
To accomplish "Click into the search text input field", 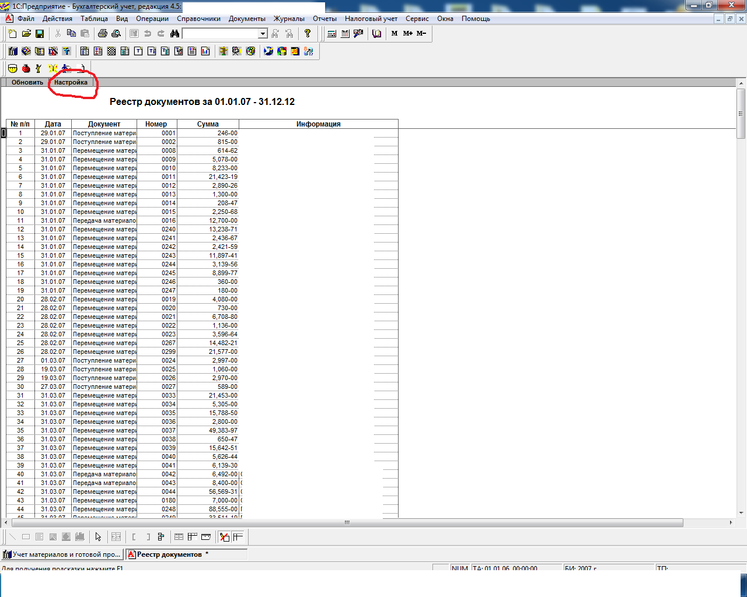I will tap(220, 34).
